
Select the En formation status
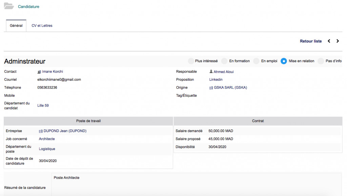[x=224, y=61]
